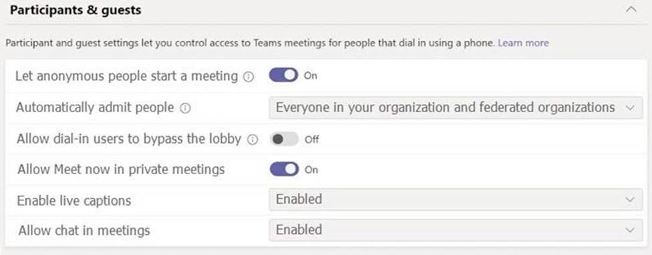The image size is (652, 255).
Task: Enable Allow dial-in users to bypass the lobby
Action: pyautogui.click(x=284, y=139)
